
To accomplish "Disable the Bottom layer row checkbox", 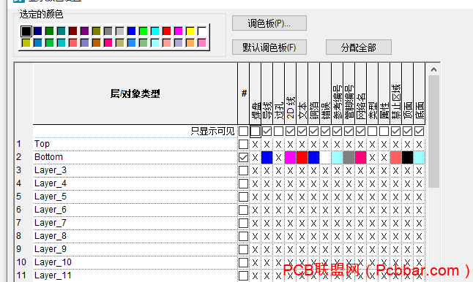I will coord(243,157).
